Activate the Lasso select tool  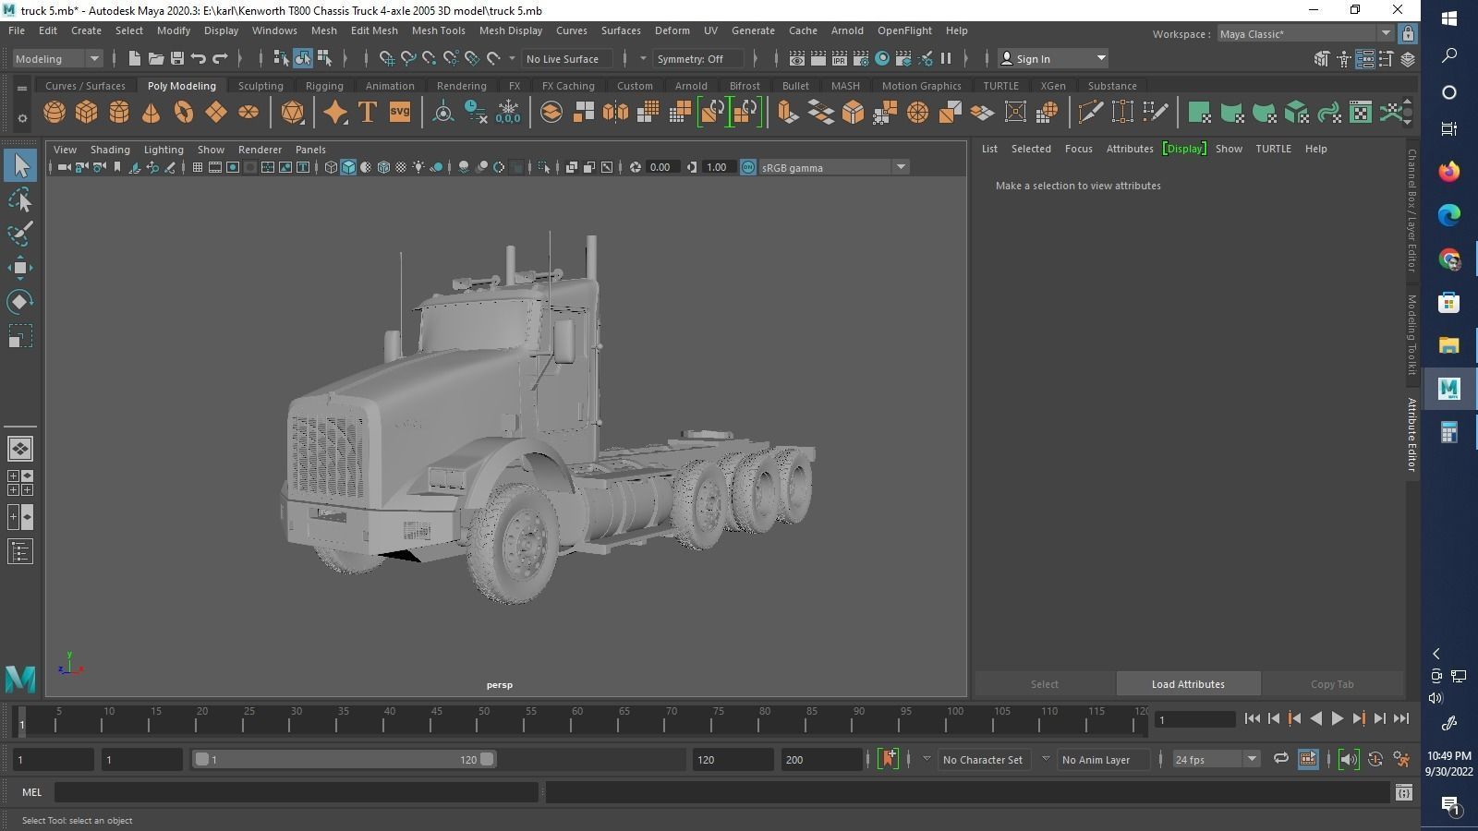point(20,199)
